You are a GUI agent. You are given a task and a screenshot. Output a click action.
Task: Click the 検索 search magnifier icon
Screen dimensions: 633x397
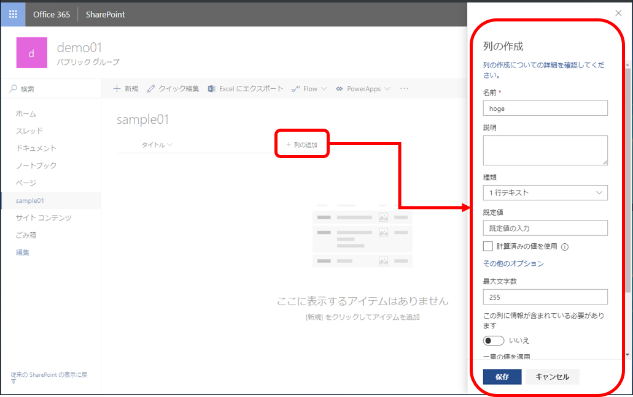(13, 88)
